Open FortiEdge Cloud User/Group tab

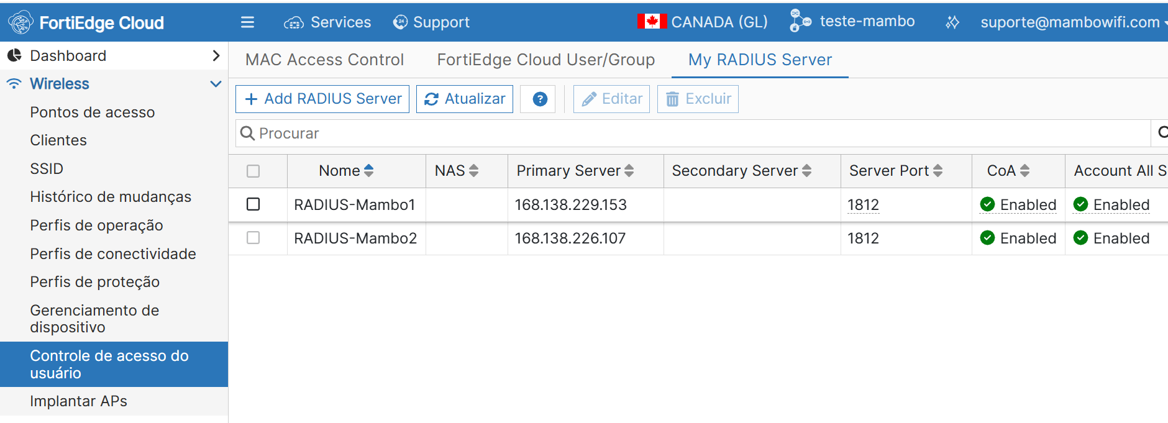pyautogui.click(x=545, y=60)
